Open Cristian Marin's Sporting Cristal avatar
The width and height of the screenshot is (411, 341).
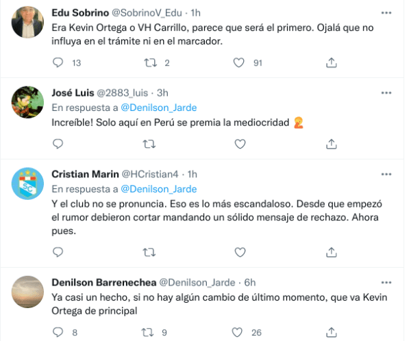[29, 183]
